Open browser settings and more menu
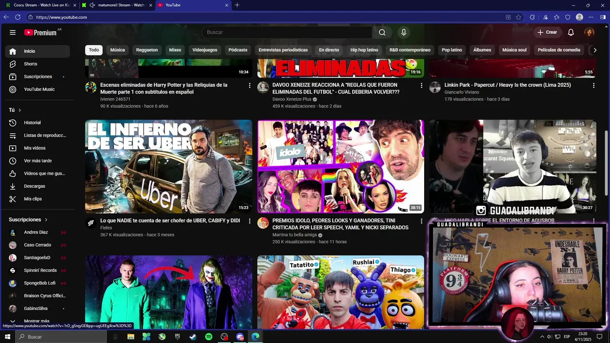610x343 pixels. [x=591, y=17]
